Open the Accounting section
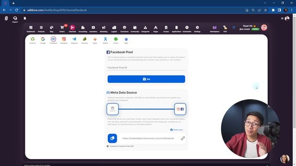The width and height of the screenshot is (296, 166). (83, 29)
